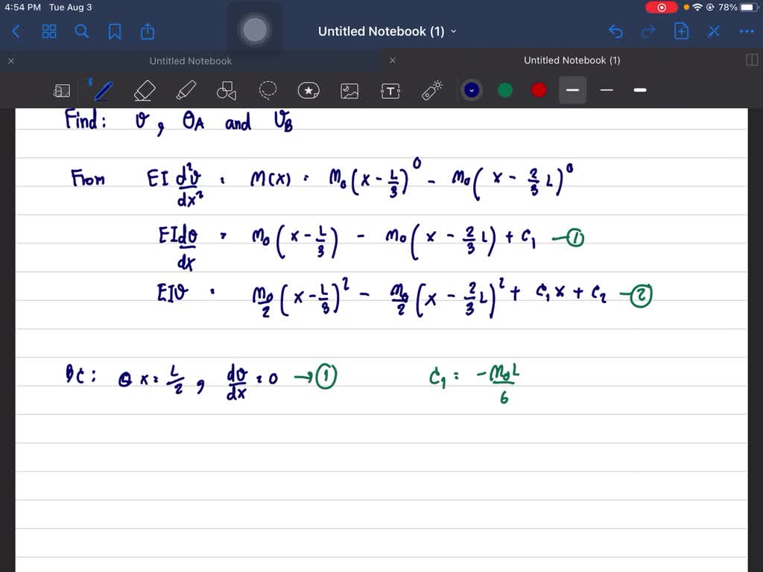Open the page thumbnails grid view
This screenshot has width=763, height=572.
click(x=49, y=31)
